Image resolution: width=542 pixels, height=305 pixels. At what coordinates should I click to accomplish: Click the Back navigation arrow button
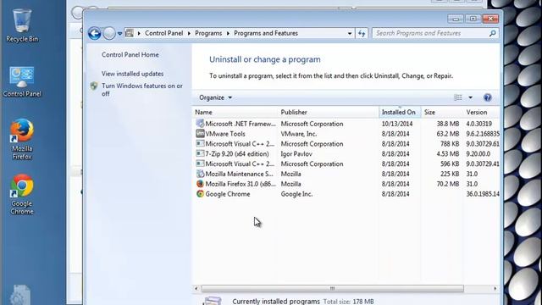point(94,34)
